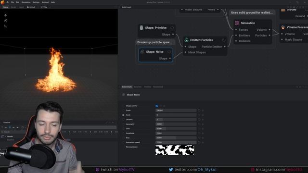308x173 pixels.
Task: Switch to the Render viewport tab
Action: pos(13,7)
